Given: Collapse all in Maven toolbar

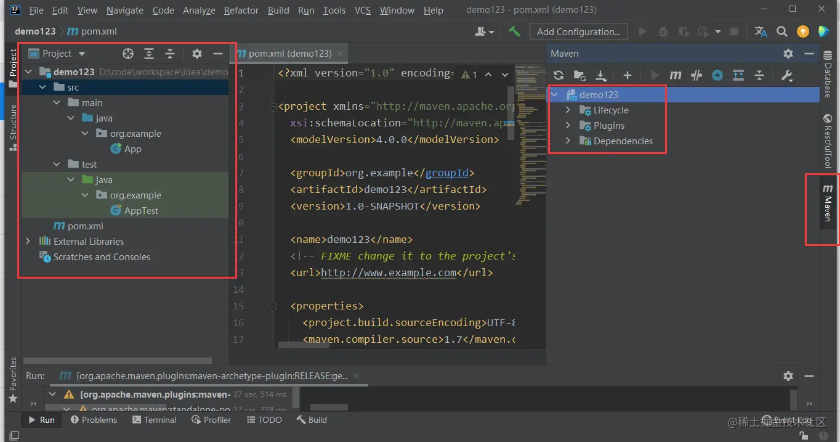Looking at the screenshot, I should click(759, 75).
